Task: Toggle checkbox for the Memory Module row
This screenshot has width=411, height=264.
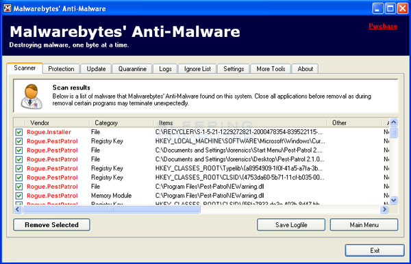Action: click(x=19, y=196)
